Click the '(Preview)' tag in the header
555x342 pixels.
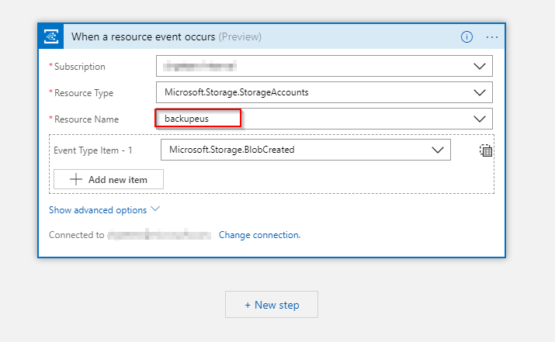(x=240, y=36)
